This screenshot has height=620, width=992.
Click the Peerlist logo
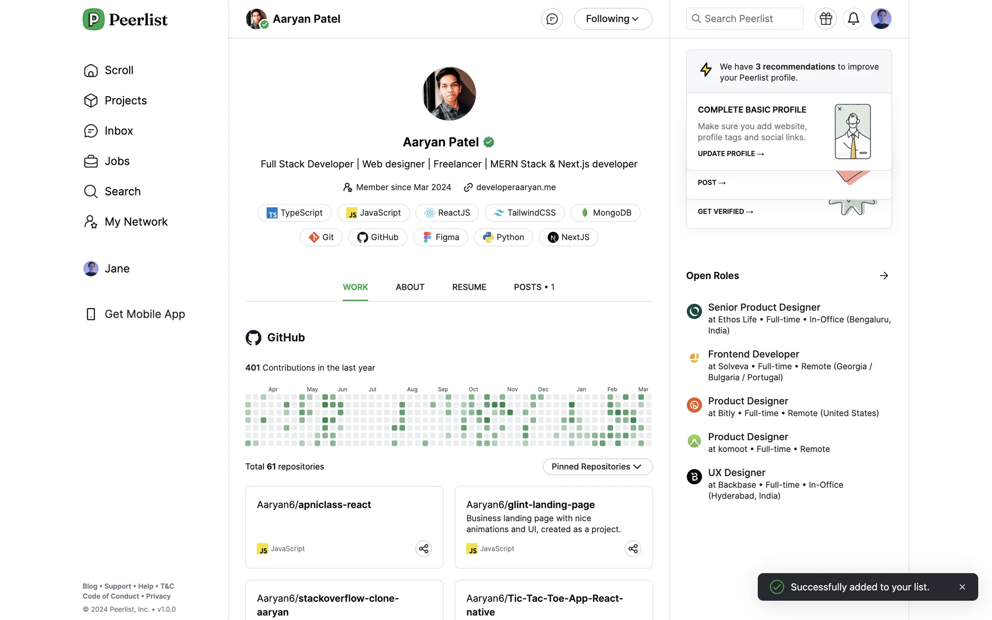point(126,20)
